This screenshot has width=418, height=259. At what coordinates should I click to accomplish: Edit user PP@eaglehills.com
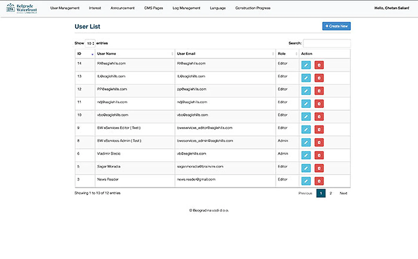pos(306,91)
